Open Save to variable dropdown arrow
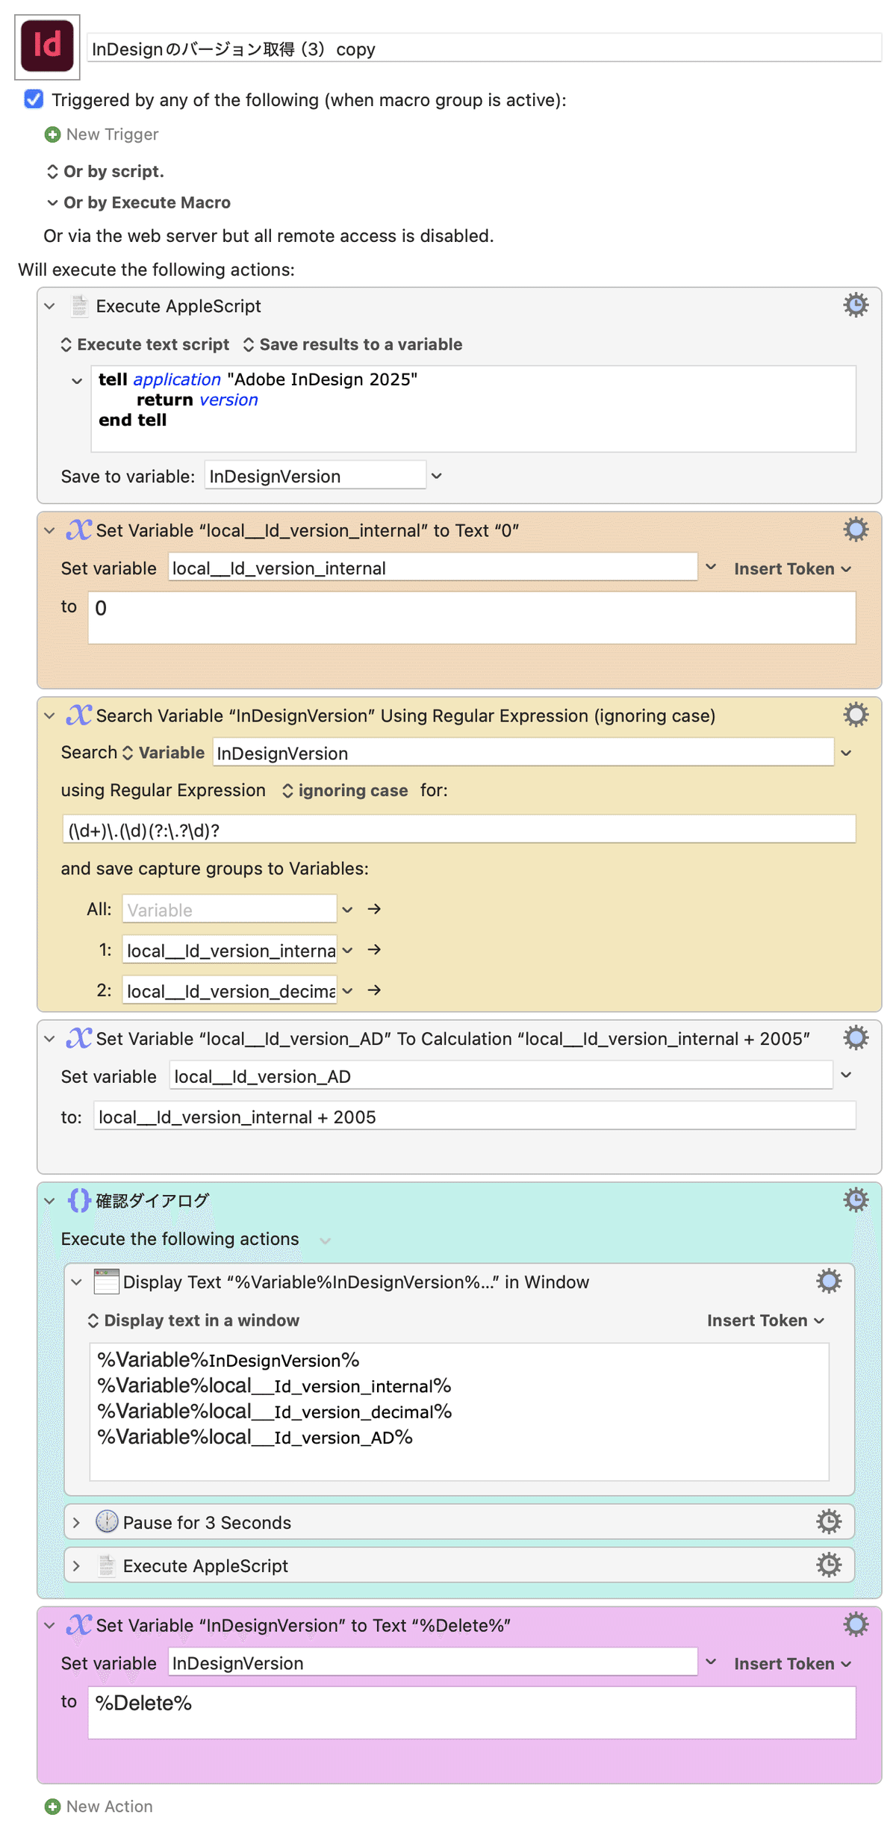 tap(437, 476)
